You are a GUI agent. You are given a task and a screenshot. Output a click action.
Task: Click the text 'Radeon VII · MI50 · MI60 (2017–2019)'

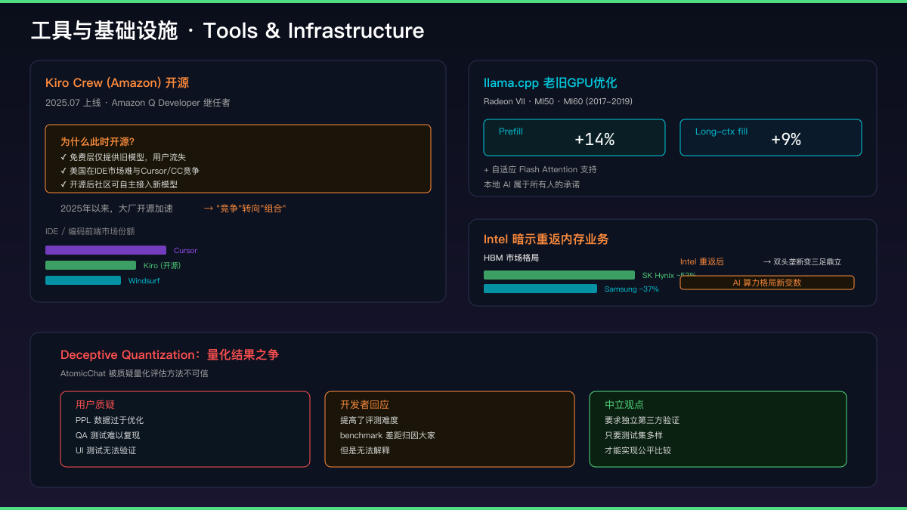pyautogui.click(x=558, y=101)
